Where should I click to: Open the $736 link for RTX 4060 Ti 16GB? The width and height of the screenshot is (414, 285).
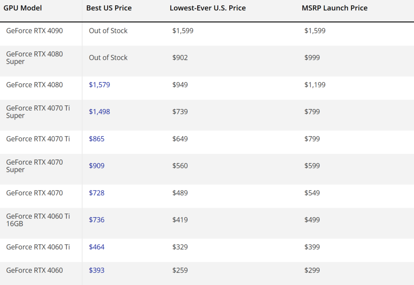pyautogui.click(x=96, y=220)
